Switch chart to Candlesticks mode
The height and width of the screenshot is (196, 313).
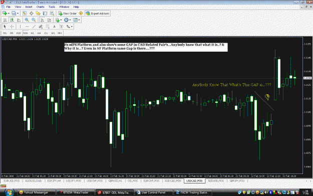[x=12, y=20]
